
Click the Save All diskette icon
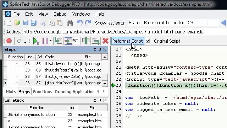34,23
